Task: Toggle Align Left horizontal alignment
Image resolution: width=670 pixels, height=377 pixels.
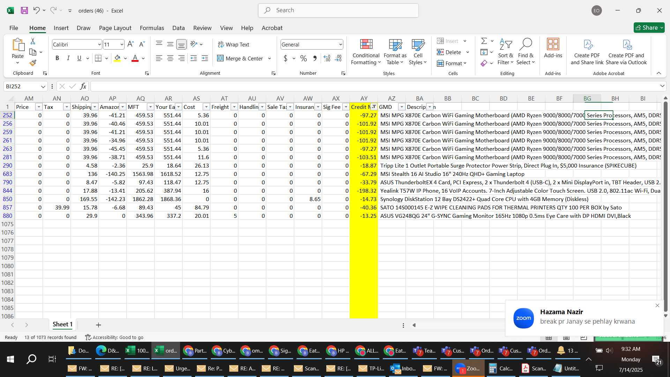Action: 159,58
